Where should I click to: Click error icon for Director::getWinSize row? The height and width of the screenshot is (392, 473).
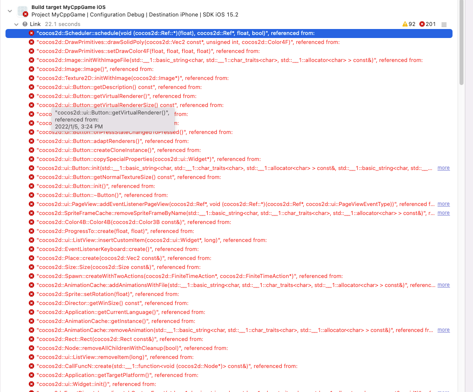[31, 303]
